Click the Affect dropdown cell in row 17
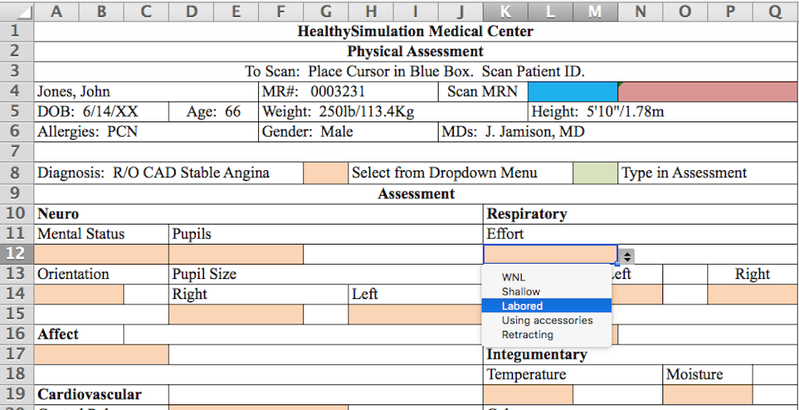 (x=101, y=355)
